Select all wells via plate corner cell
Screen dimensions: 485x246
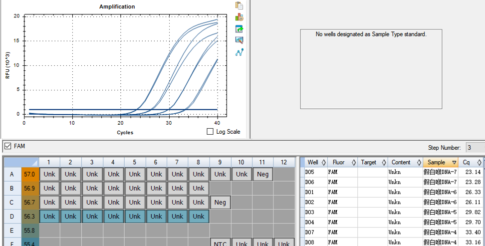click(x=21, y=162)
